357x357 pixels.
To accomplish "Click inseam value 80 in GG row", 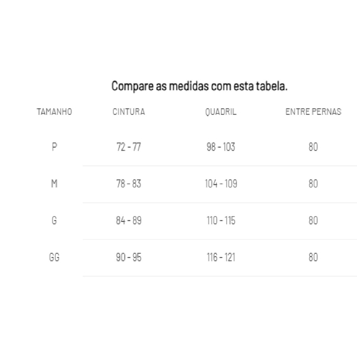I will [313, 257].
